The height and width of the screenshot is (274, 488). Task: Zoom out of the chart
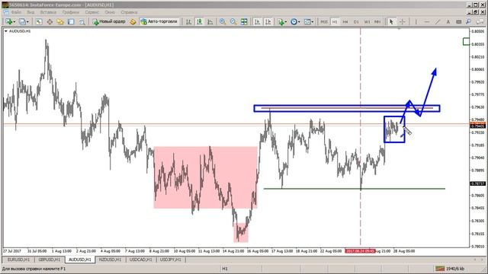click(x=233, y=21)
